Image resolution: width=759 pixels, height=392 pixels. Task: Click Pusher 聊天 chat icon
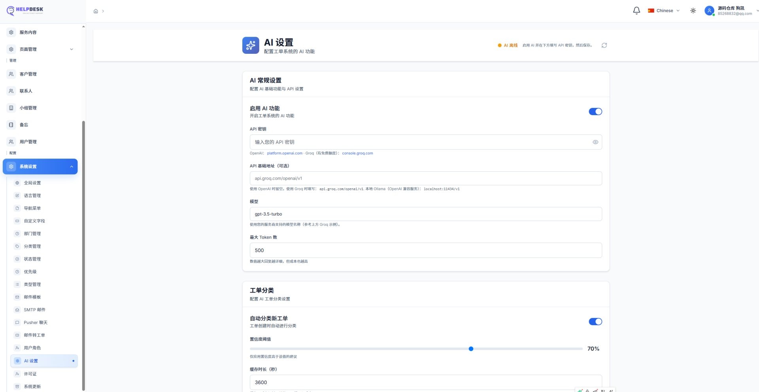point(17,322)
